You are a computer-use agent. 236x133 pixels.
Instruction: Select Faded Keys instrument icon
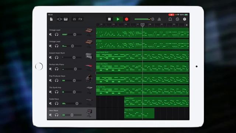tap(89, 101)
